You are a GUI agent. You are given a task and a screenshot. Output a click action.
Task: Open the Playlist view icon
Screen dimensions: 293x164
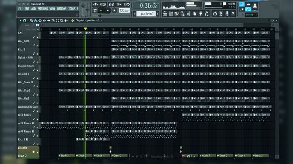click(x=165, y=14)
